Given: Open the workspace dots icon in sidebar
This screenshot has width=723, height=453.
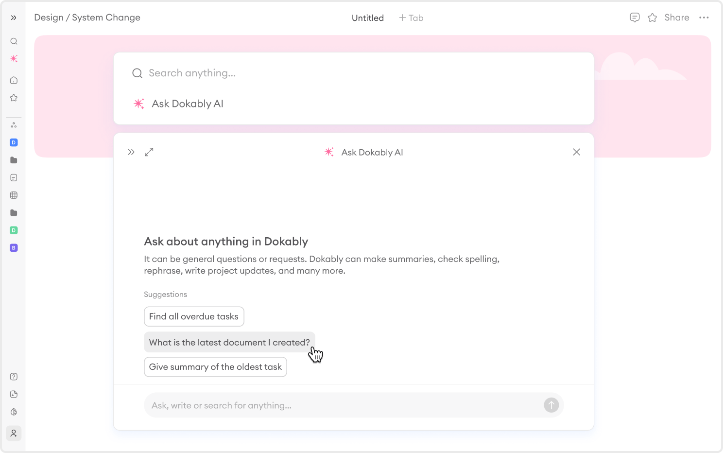Looking at the screenshot, I should coord(14,125).
